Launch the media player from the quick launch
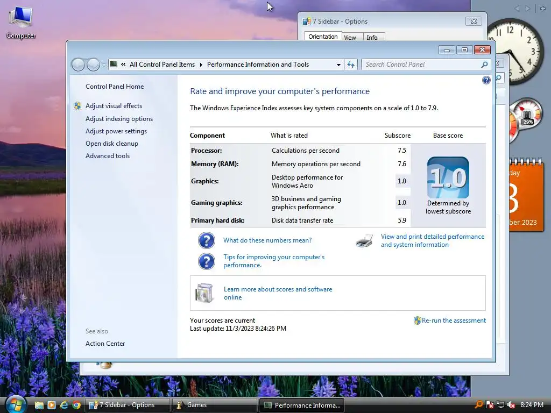The width and height of the screenshot is (551, 413). [x=51, y=405]
